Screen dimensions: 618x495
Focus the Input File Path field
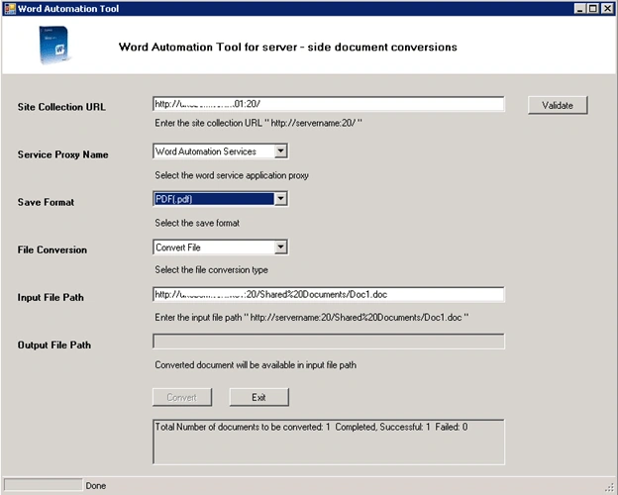coord(329,294)
